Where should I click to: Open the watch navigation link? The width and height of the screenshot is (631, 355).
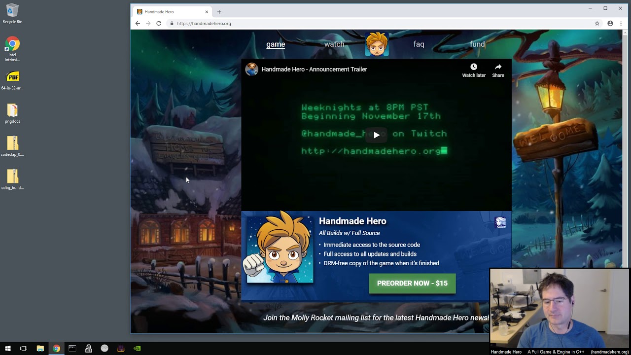[x=334, y=44]
